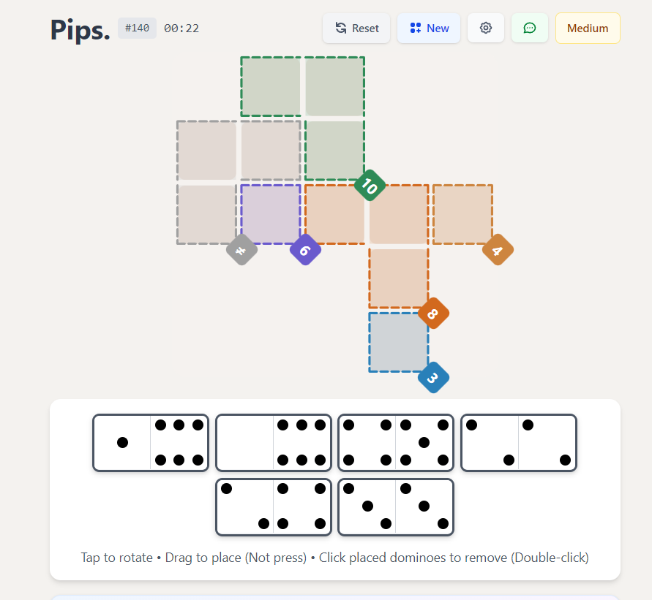Start a New puzzle
Screen dimensions: 652x600
(x=429, y=28)
